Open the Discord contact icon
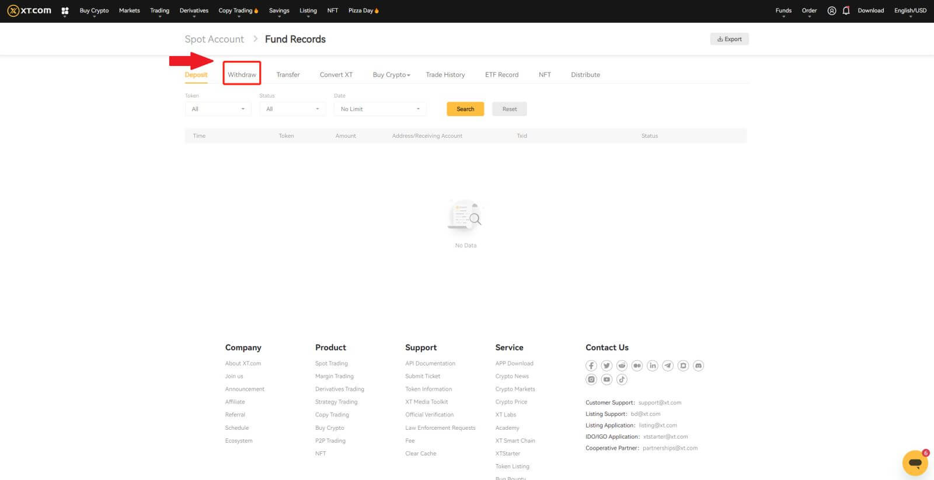934x480 pixels. 698,366
